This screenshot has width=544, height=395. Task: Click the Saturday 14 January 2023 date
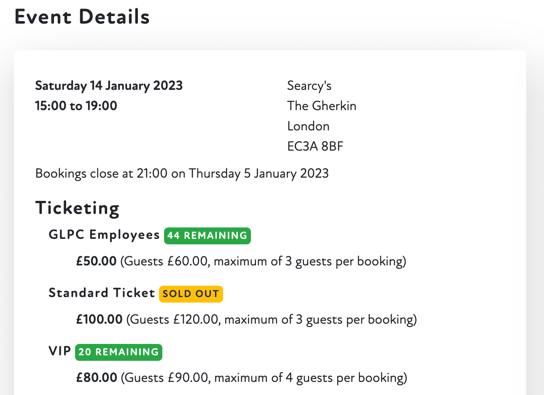coord(109,86)
